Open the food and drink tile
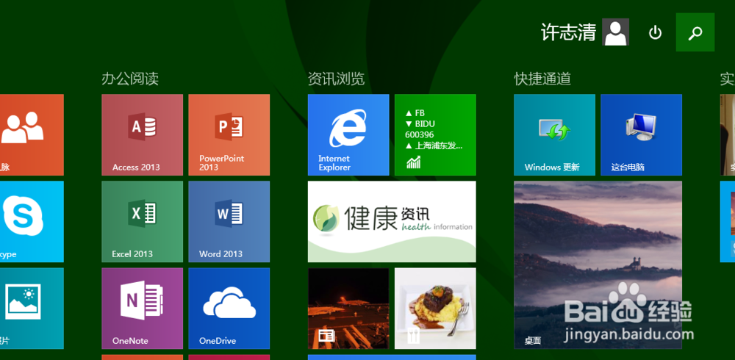This screenshot has width=735, height=360. coord(435,308)
